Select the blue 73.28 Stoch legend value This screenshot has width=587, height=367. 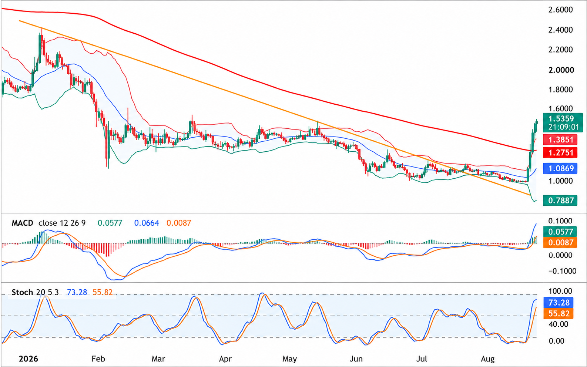point(77,293)
